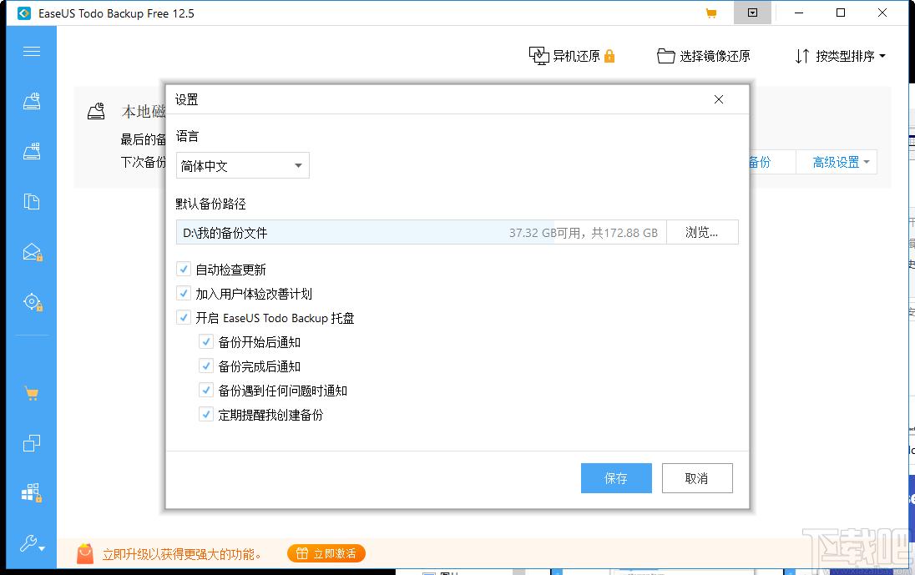Click the 立即升级以获得更强大的功能 text
The width and height of the screenshot is (915, 575).
[182, 554]
